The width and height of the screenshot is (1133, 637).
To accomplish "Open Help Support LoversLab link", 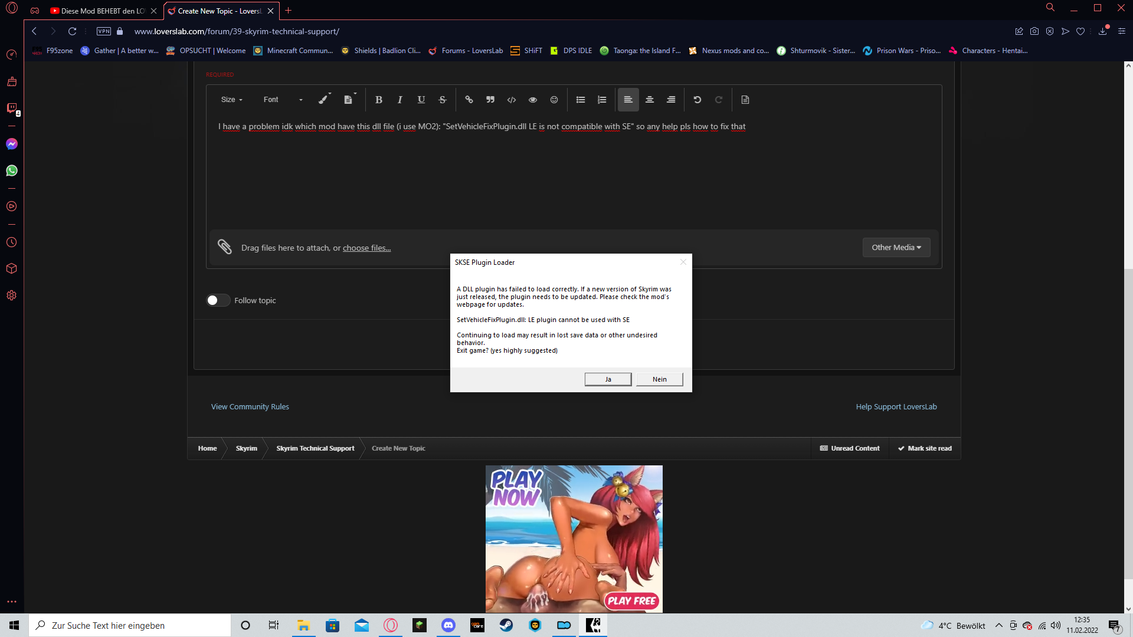I will click(896, 407).
